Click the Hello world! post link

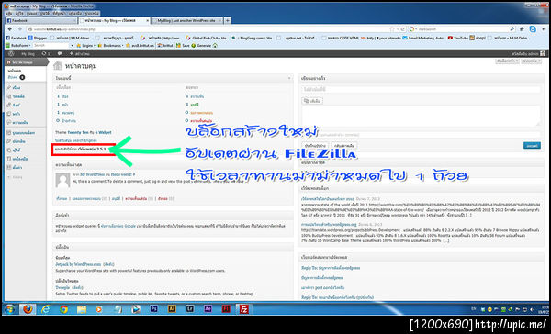121,174
